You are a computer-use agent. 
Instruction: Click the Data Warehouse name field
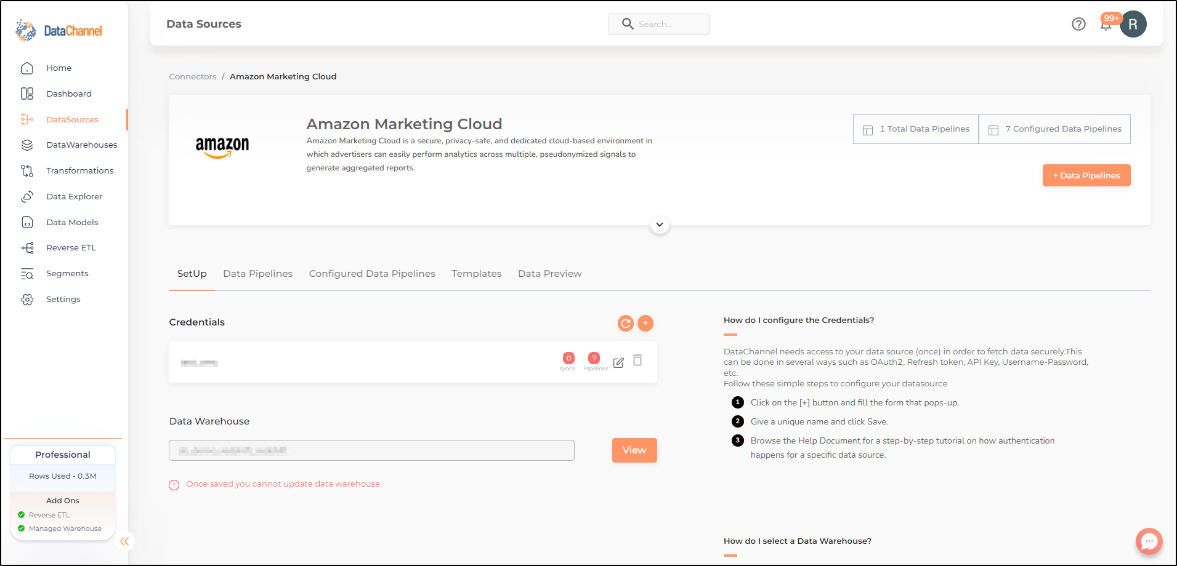point(371,450)
